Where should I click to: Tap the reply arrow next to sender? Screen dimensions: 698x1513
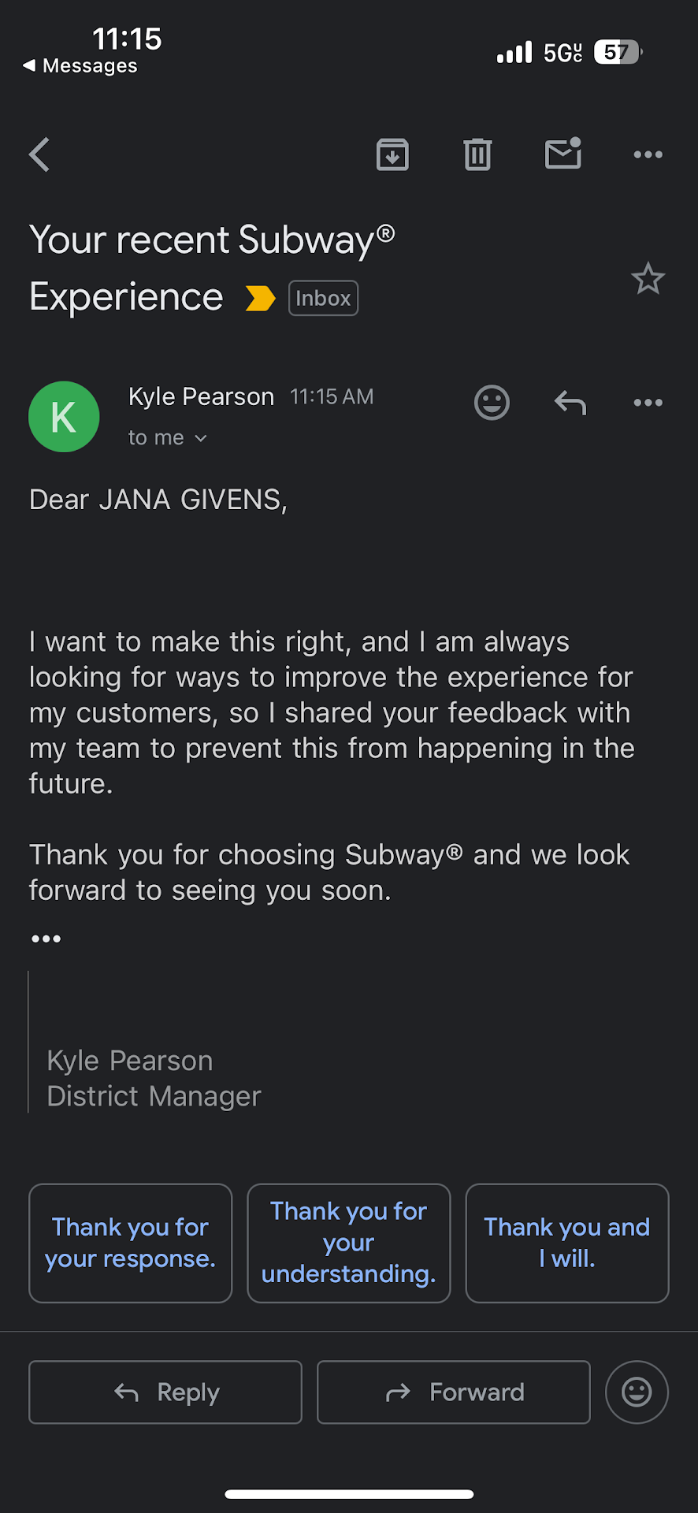570,403
